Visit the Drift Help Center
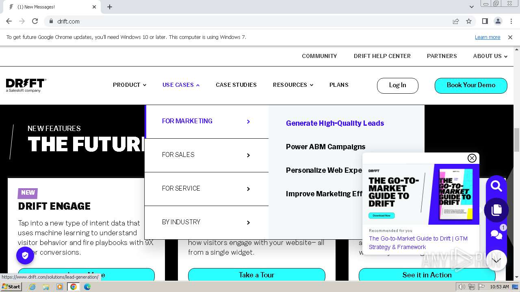 coord(382,56)
